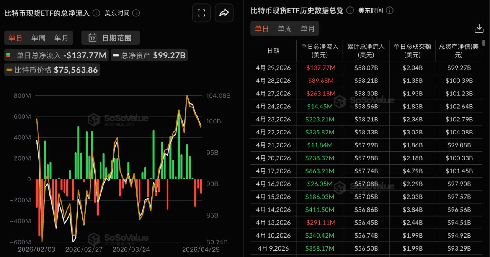Click info icon beside 比特币现货ETF的总净流入 title
This screenshot has height=257, width=490.
tap(96, 13)
